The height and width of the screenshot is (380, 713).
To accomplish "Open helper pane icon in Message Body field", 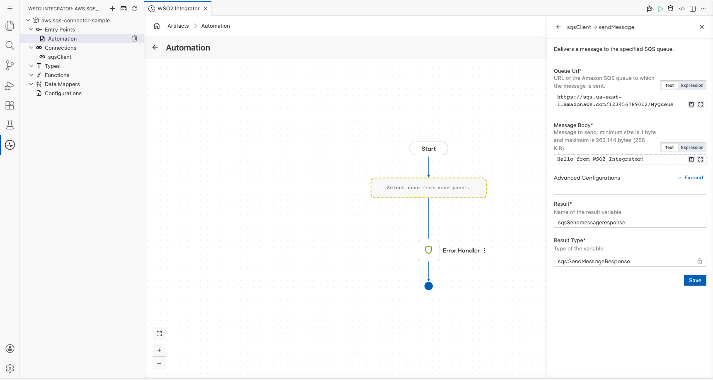I will tap(691, 159).
